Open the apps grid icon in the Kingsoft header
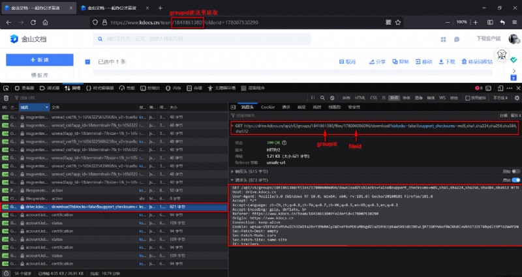 443,39
